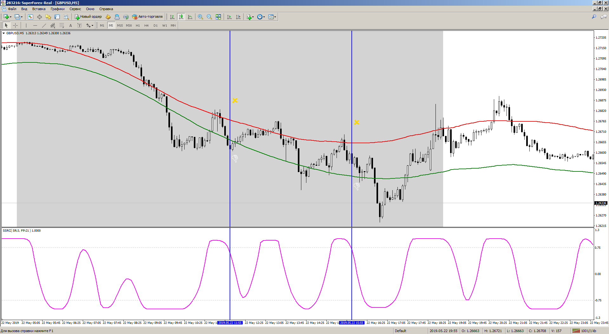Select the Trendline drawing tool

coord(44,25)
